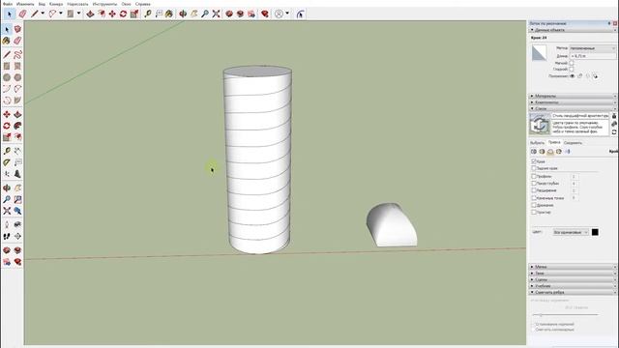Image resolution: width=619 pixels, height=348 pixels.
Task: Open the 'Вид' menu
Action: click(42, 4)
